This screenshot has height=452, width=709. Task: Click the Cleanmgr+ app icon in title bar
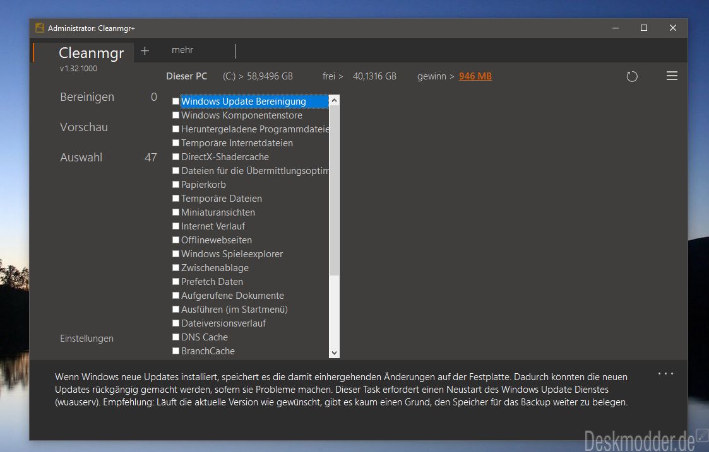tap(40, 28)
